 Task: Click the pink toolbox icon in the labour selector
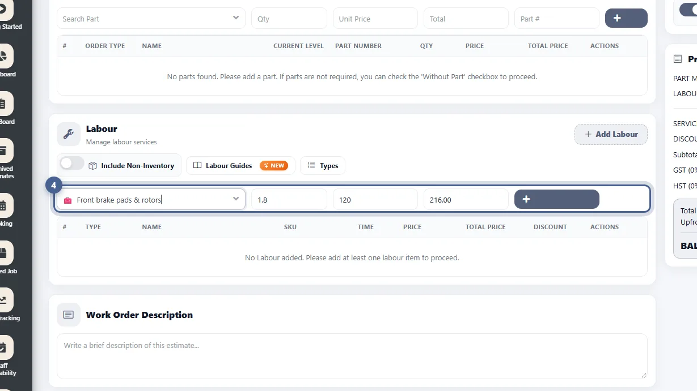click(x=68, y=200)
